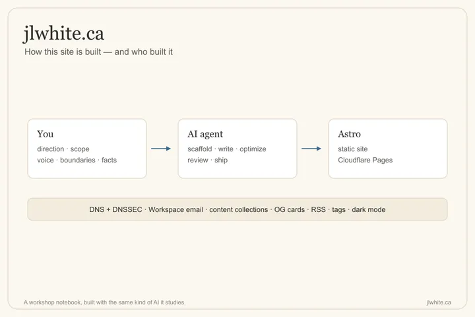Click the 'review · ship' line

tap(207, 160)
